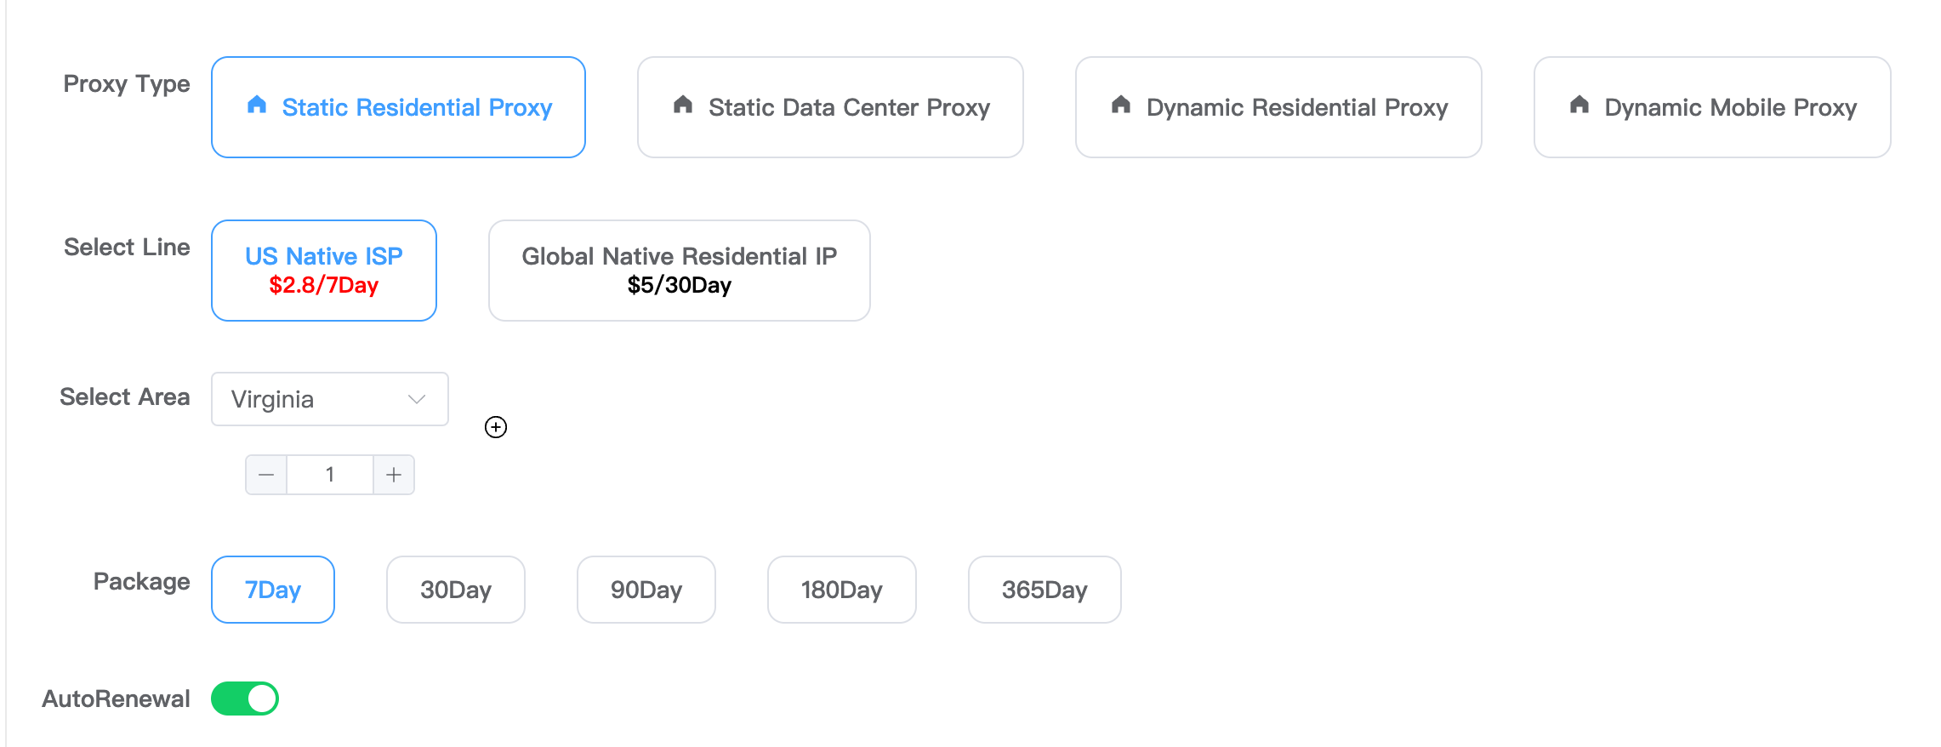This screenshot has width=1941, height=747.
Task: Click the circled plus icon to add area
Action: pyautogui.click(x=496, y=427)
